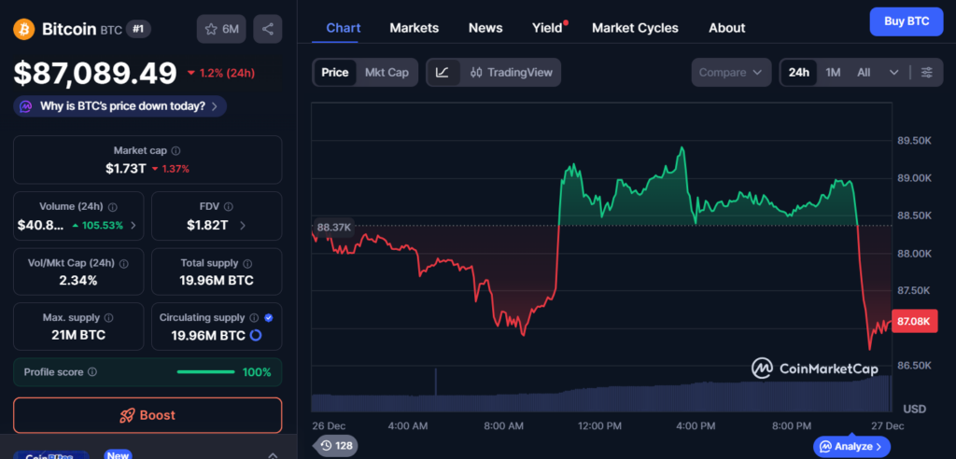Click the star watchlist button showing 6M
Viewport: 956px width, 459px height.
click(221, 29)
